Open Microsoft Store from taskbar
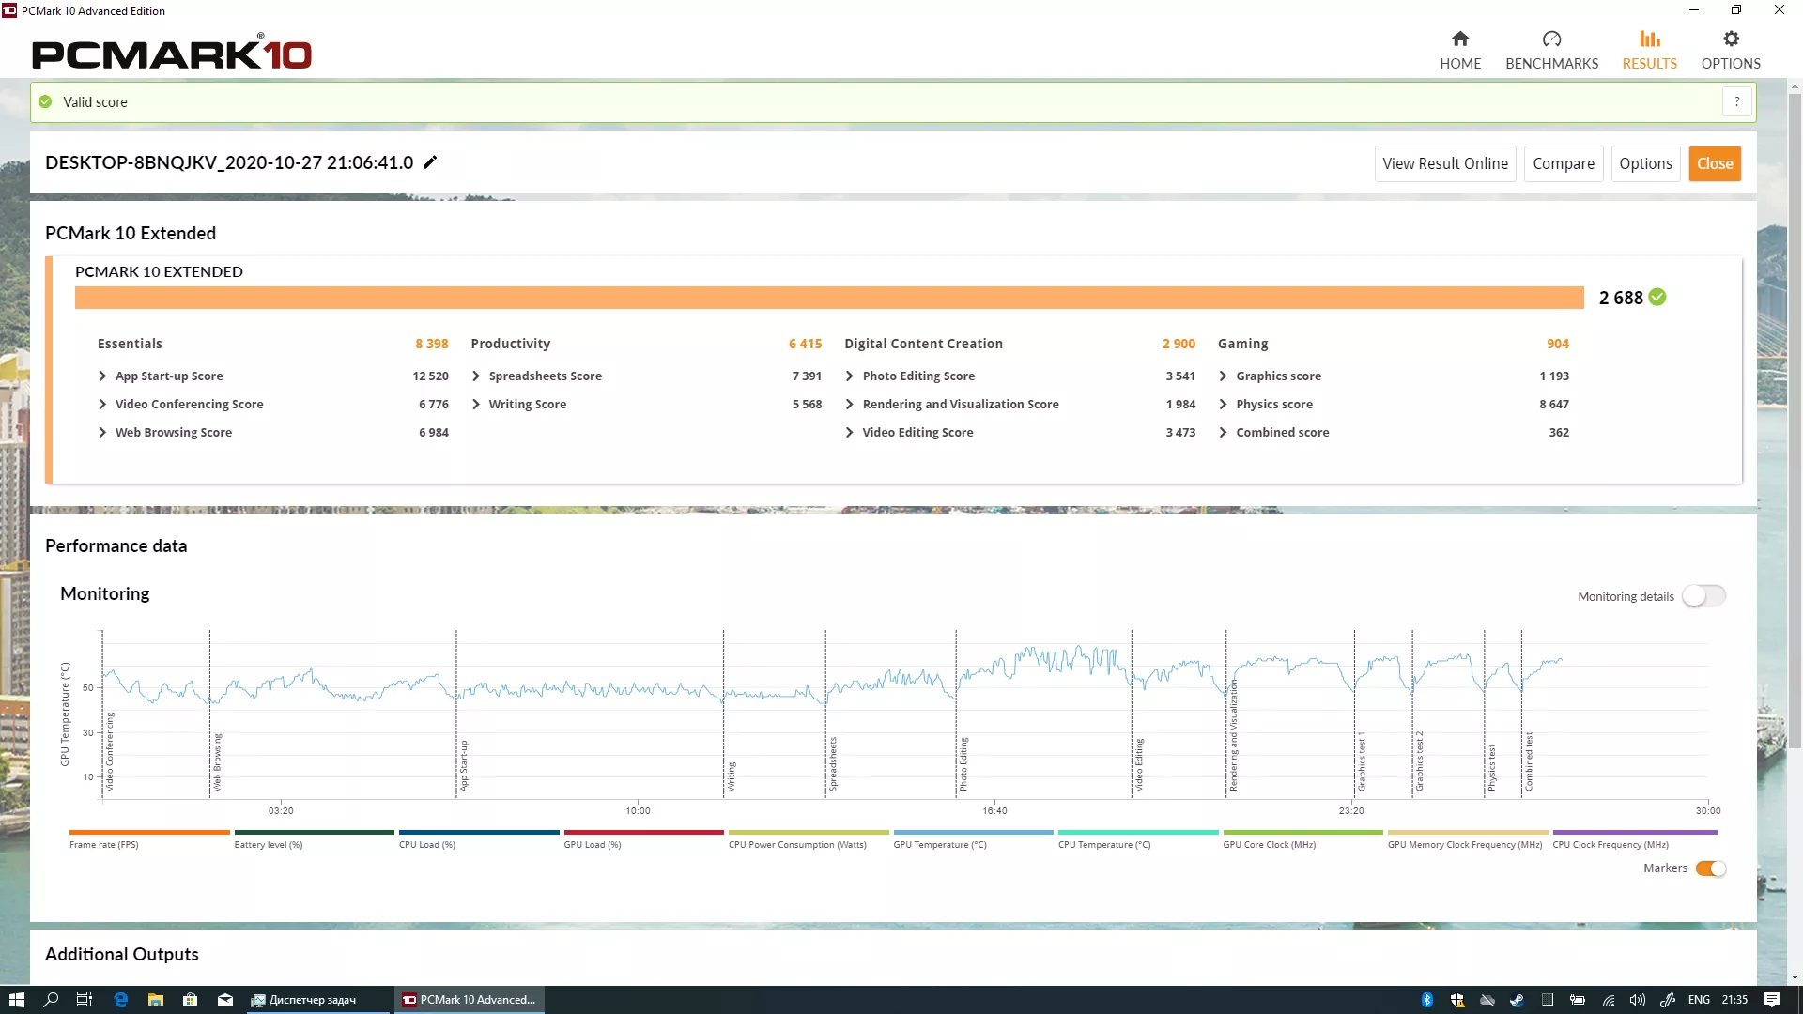 [x=190, y=1000]
